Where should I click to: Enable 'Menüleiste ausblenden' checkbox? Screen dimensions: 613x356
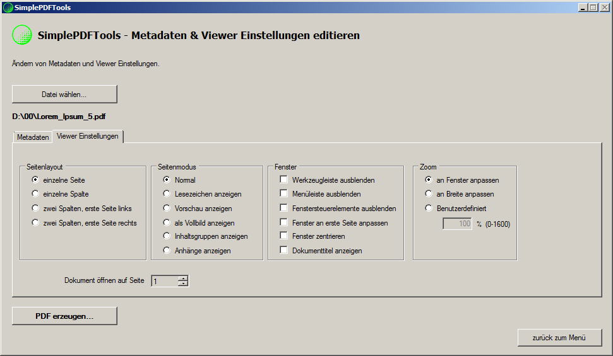pos(284,193)
